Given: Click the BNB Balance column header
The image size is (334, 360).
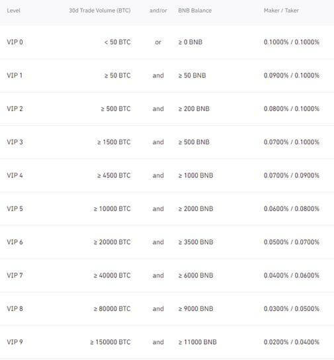Looking at the screenshot, I should (x=194, y=11).
